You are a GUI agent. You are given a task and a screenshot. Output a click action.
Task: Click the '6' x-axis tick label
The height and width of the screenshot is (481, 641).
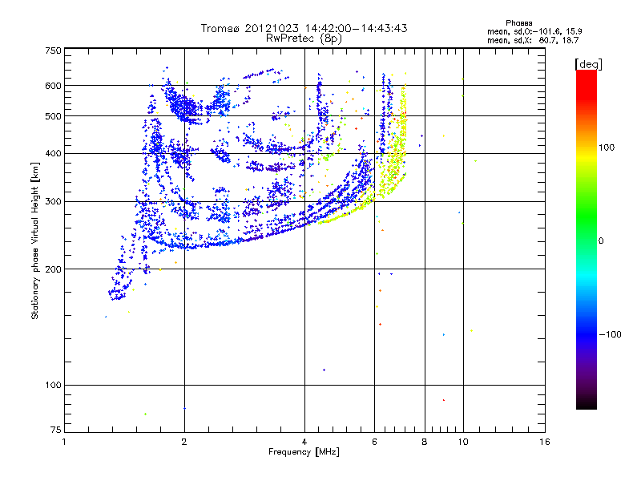[x=374, y=442]
